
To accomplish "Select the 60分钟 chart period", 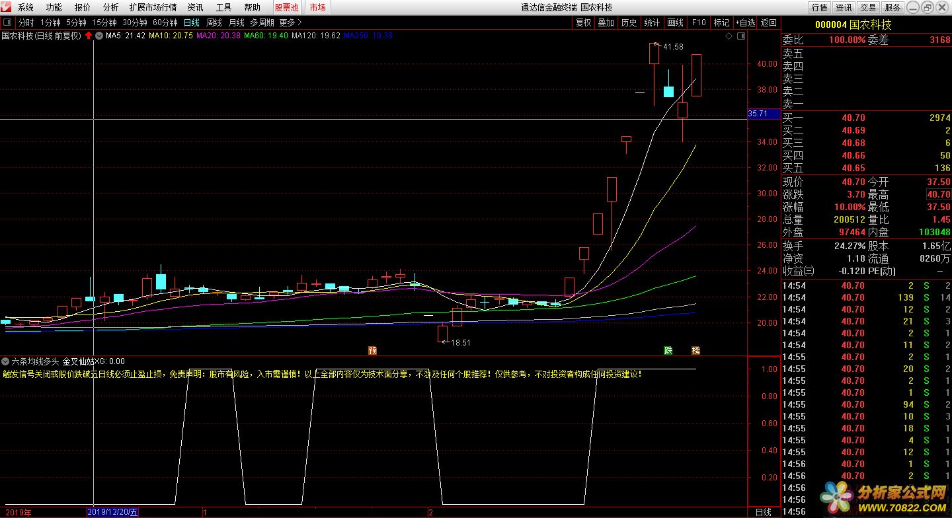I will tap(165, 22).
